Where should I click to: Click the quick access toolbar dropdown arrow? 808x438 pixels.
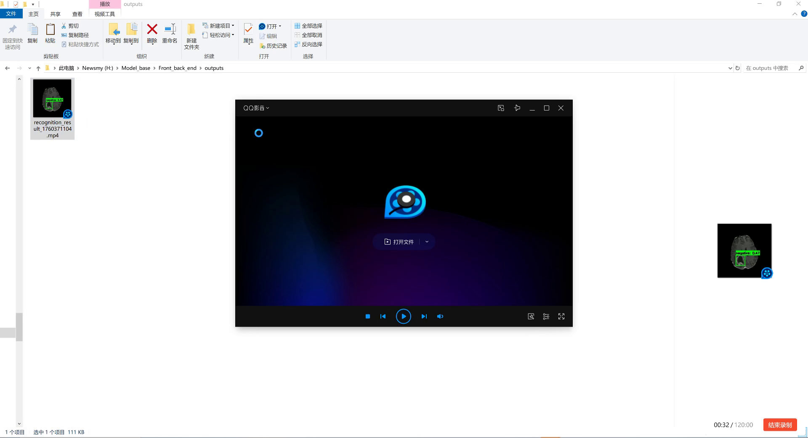33,4
